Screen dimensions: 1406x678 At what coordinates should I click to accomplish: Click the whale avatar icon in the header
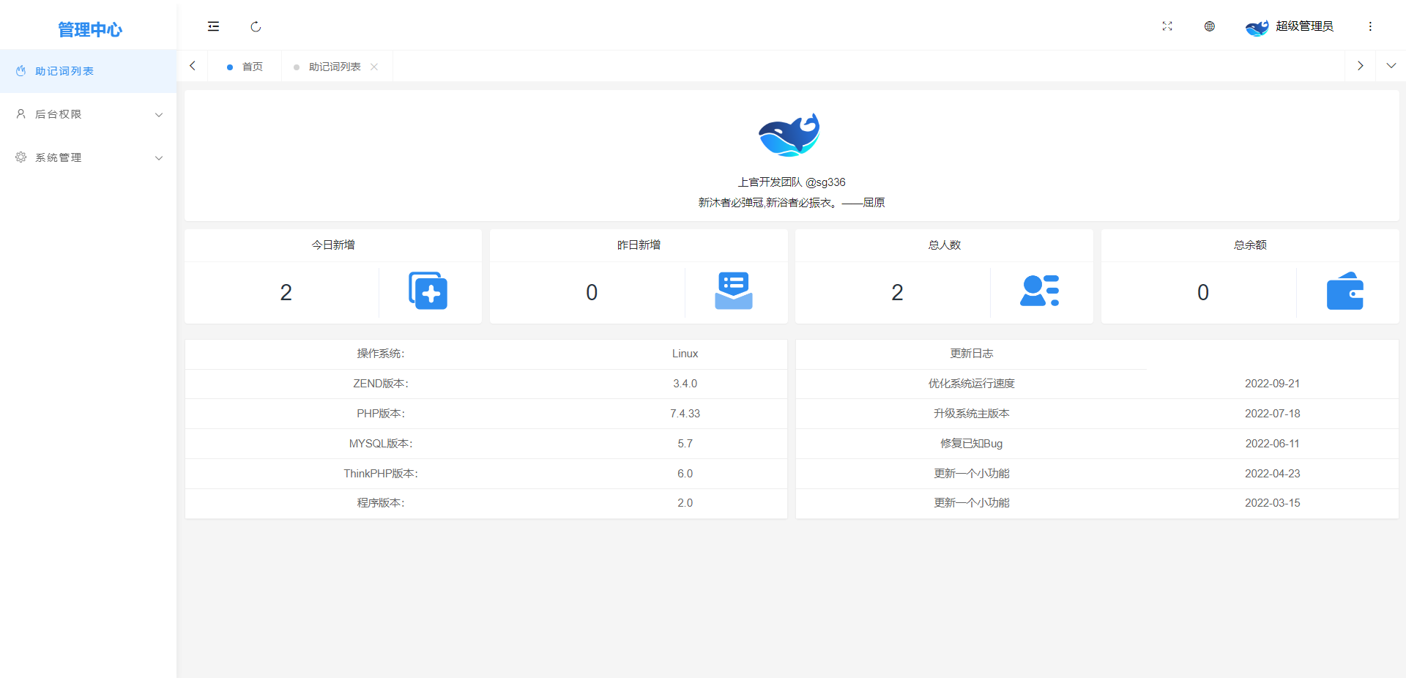1257,26
